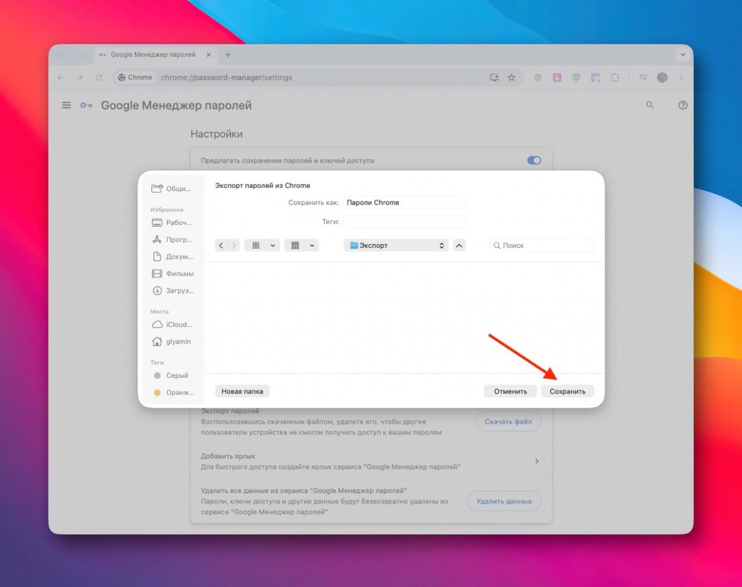Viewport: 742px width, 587px height.
Task: Select the icon grid view button
Action: 256,246
